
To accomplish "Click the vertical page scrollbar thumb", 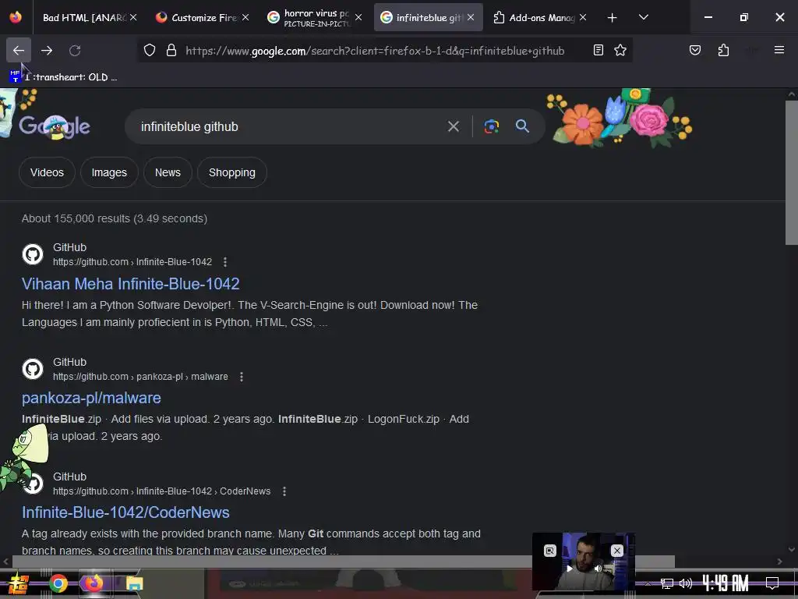I will coord(791,172).
